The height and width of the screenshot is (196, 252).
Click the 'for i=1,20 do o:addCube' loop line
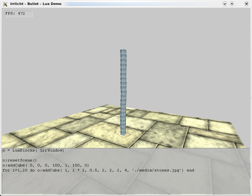click(98, 170)
